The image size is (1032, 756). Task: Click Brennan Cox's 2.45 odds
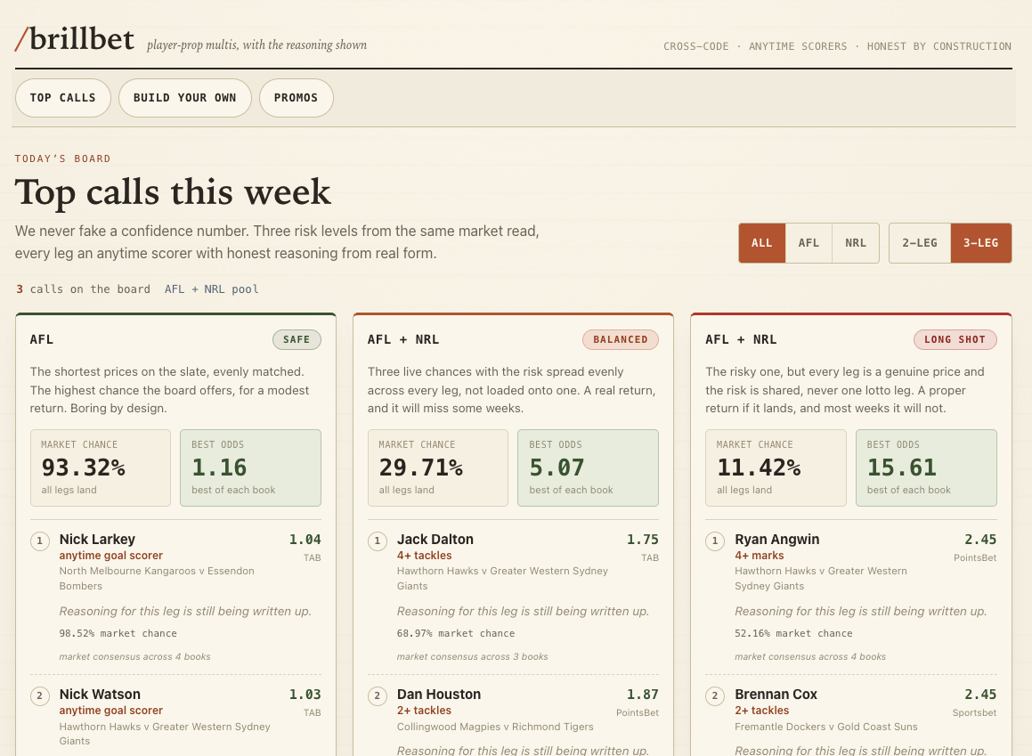(x=980, y=695)
